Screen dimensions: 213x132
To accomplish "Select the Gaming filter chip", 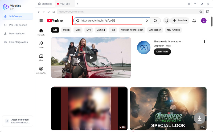I will 101,30.
